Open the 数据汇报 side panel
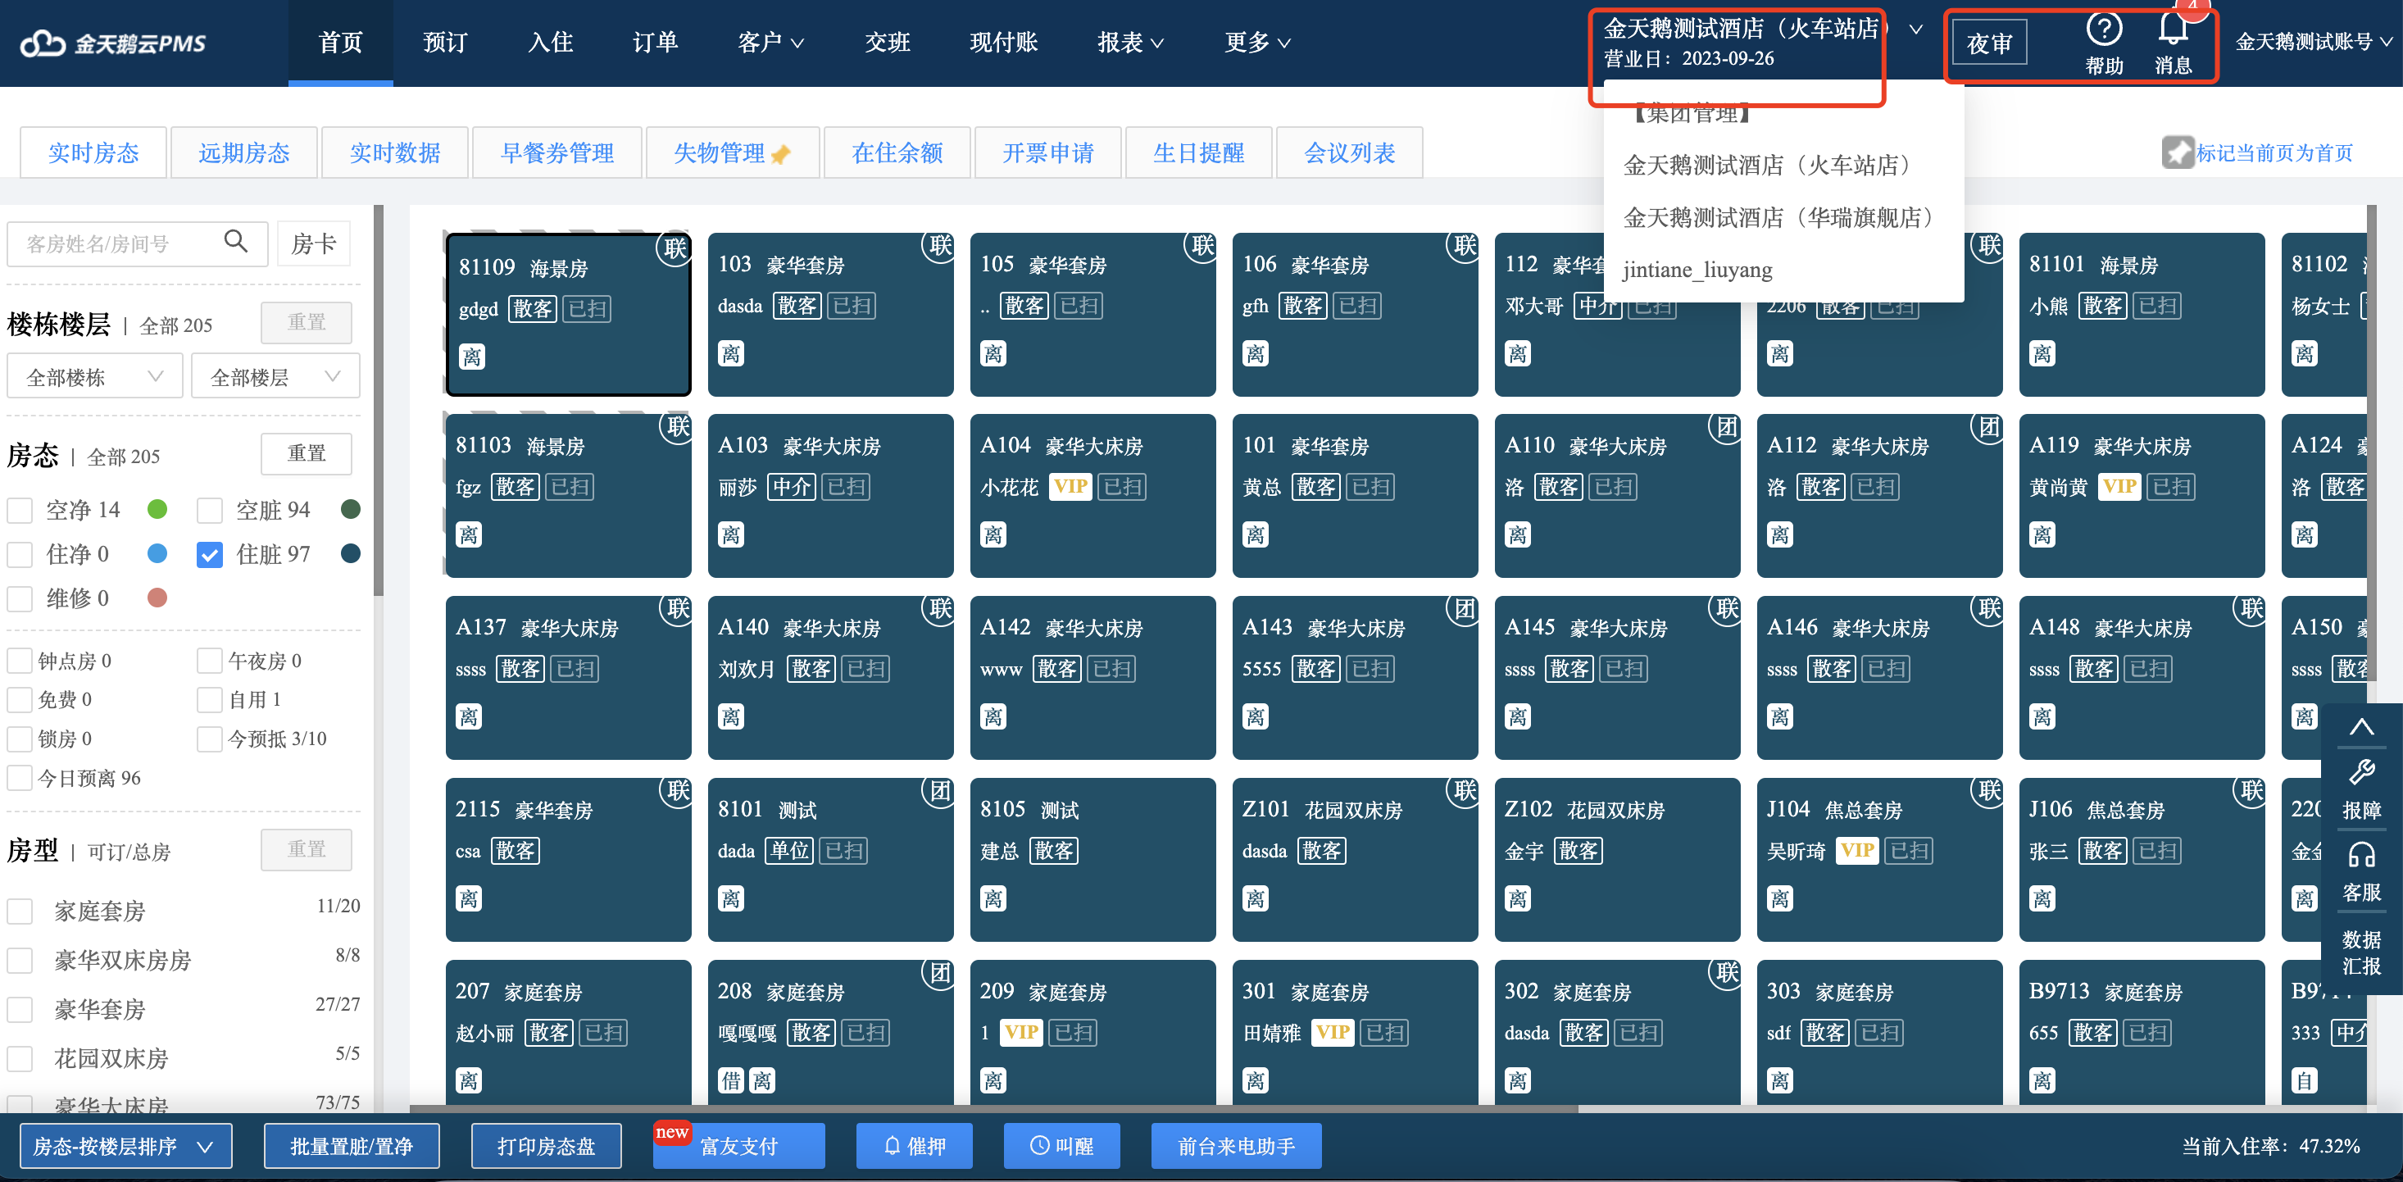Image resolution: width=2403 pixels, height=1182 pixels. point(2361,952)
